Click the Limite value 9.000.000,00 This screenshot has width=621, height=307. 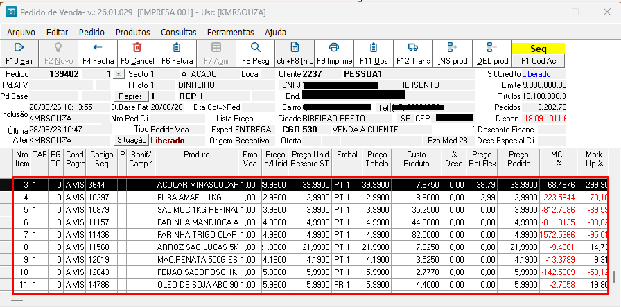point(544,85)
